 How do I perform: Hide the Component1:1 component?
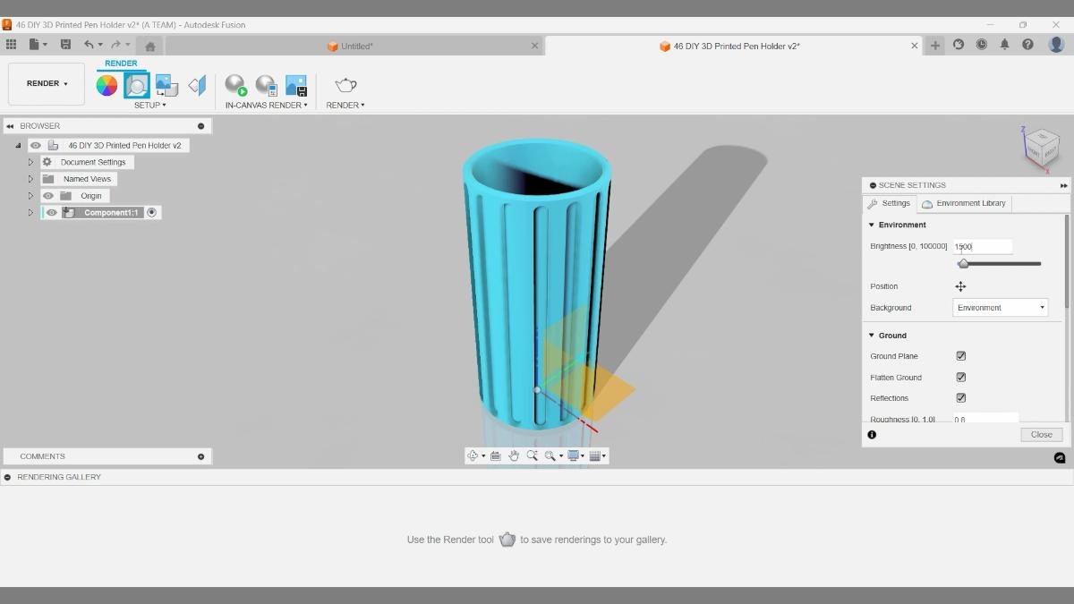pos(50,212)
